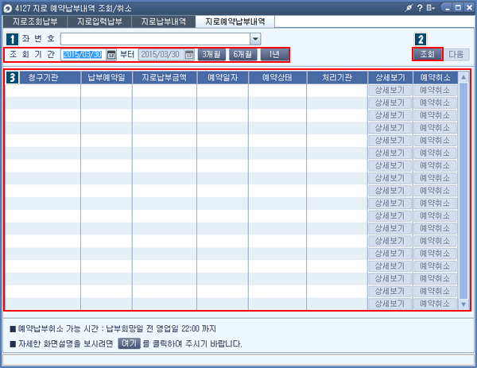
Task: Maximize the 4127 window
Action: point(458,8)
